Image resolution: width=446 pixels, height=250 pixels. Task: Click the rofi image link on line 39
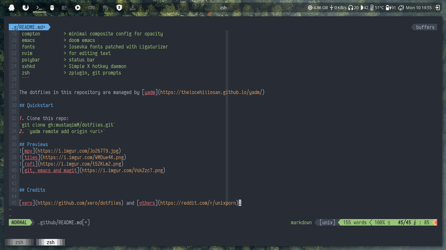tap(30, 164)
